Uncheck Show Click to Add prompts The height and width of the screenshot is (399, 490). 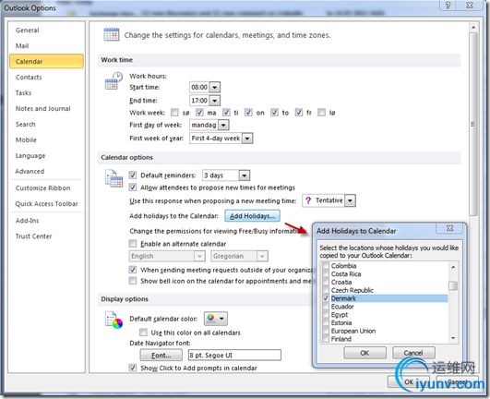133,368
